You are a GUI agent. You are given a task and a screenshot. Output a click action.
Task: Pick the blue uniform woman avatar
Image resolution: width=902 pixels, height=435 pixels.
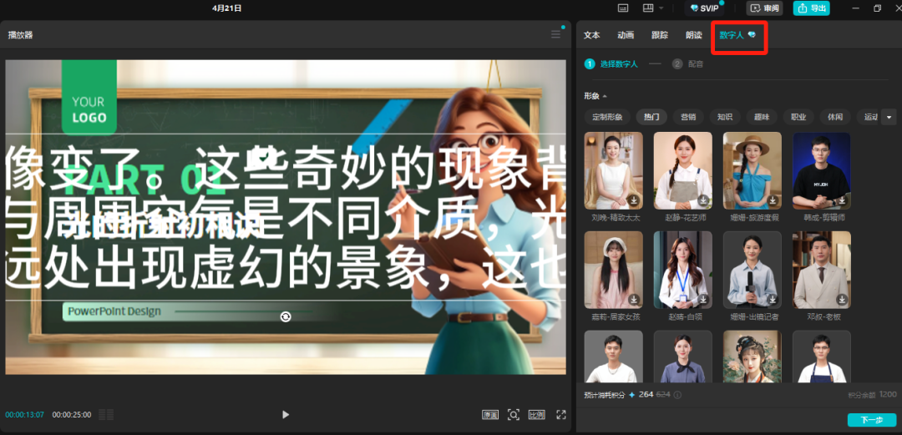click(683, 357)
